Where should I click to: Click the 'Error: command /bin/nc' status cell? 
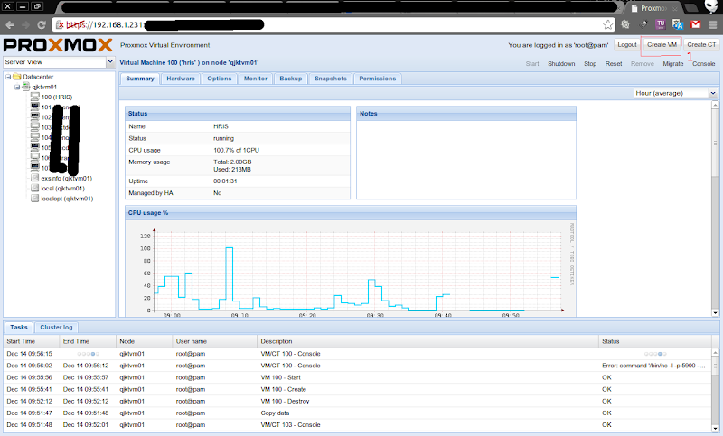[x=653, y=366]
